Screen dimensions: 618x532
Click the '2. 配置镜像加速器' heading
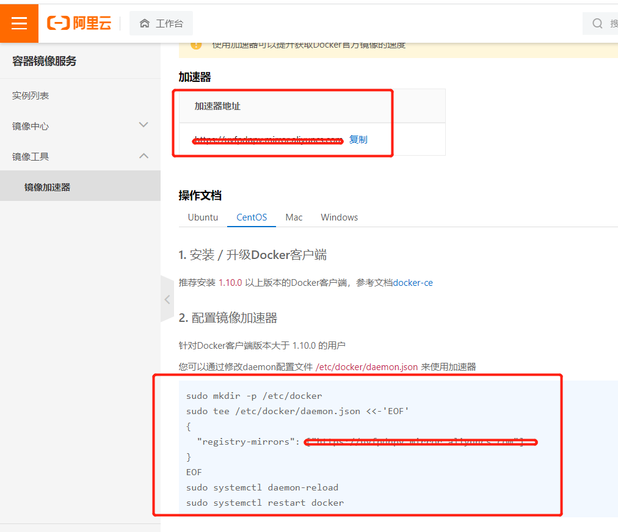coord(228,318)
